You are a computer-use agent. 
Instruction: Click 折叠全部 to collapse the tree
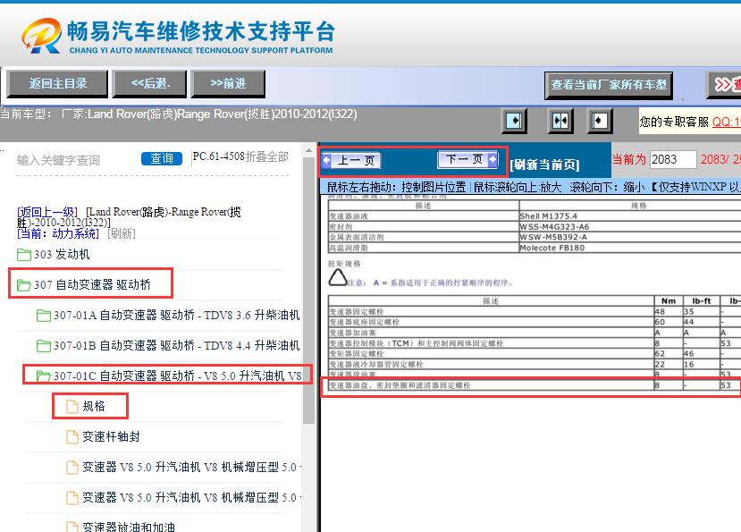[267, 157]
